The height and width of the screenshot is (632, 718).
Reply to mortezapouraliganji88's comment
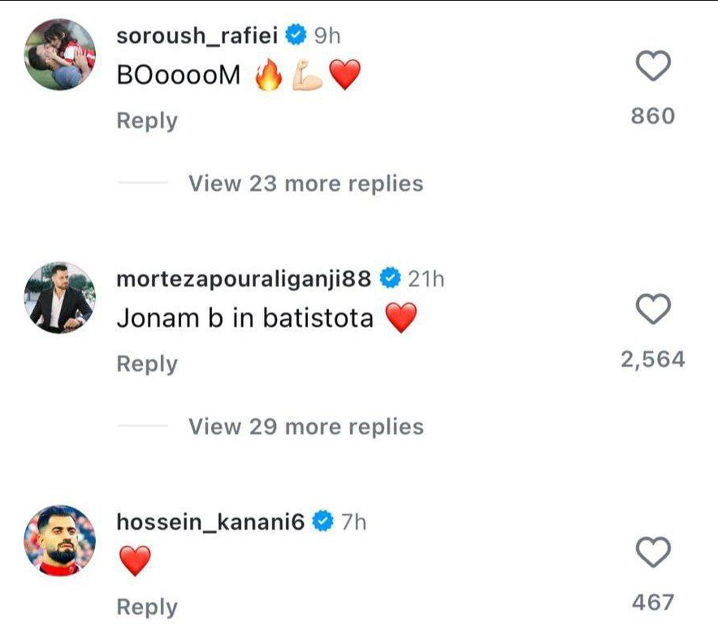[147, 364]
